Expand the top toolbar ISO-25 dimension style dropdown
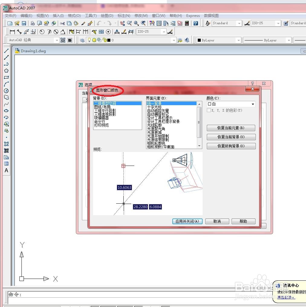This screenshot has width=306, height=307. (x=278, y=23)
